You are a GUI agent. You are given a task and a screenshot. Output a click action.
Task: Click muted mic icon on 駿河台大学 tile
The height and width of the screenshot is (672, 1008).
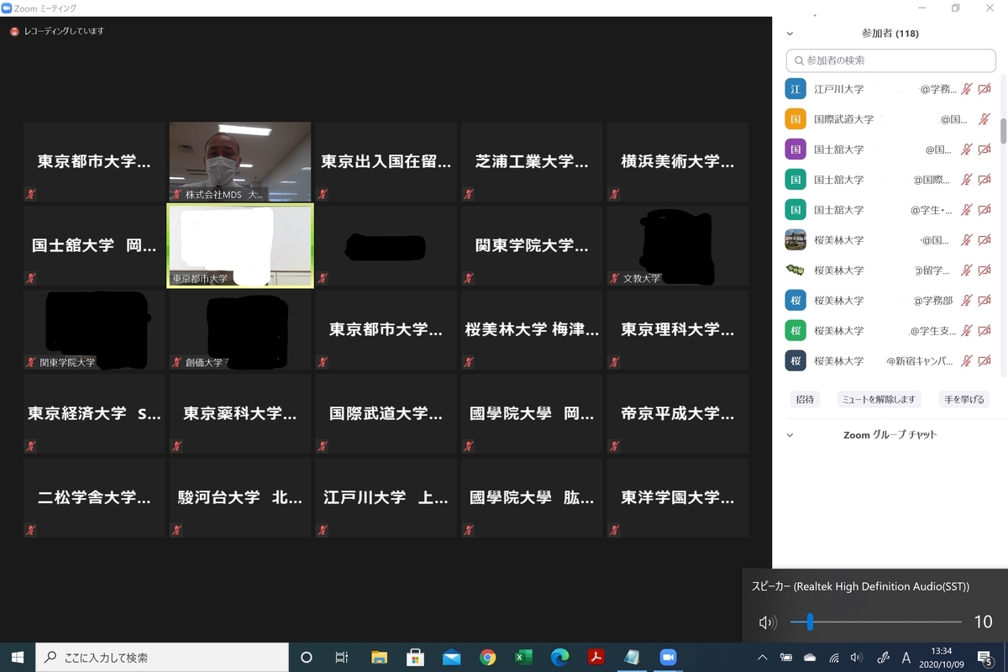pos(176,530)
